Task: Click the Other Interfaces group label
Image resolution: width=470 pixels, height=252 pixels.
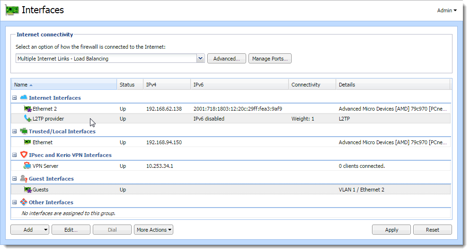Action: (x=51, y=202)
